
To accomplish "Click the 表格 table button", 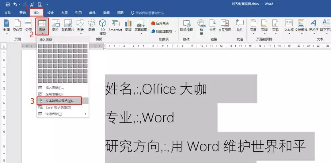I will (x=42, y=27).
